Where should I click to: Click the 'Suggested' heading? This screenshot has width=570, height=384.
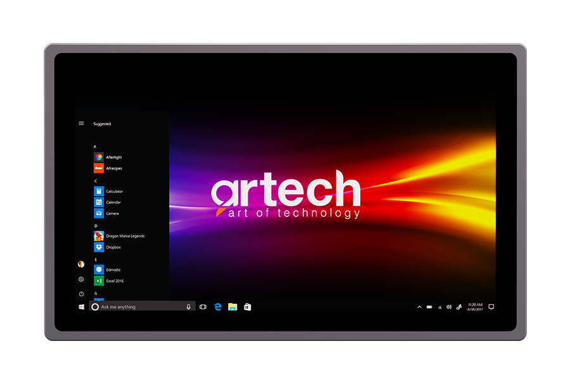(102, 124)
